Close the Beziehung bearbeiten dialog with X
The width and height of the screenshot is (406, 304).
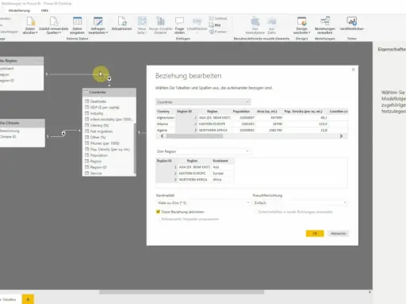[x=354, y=70]
